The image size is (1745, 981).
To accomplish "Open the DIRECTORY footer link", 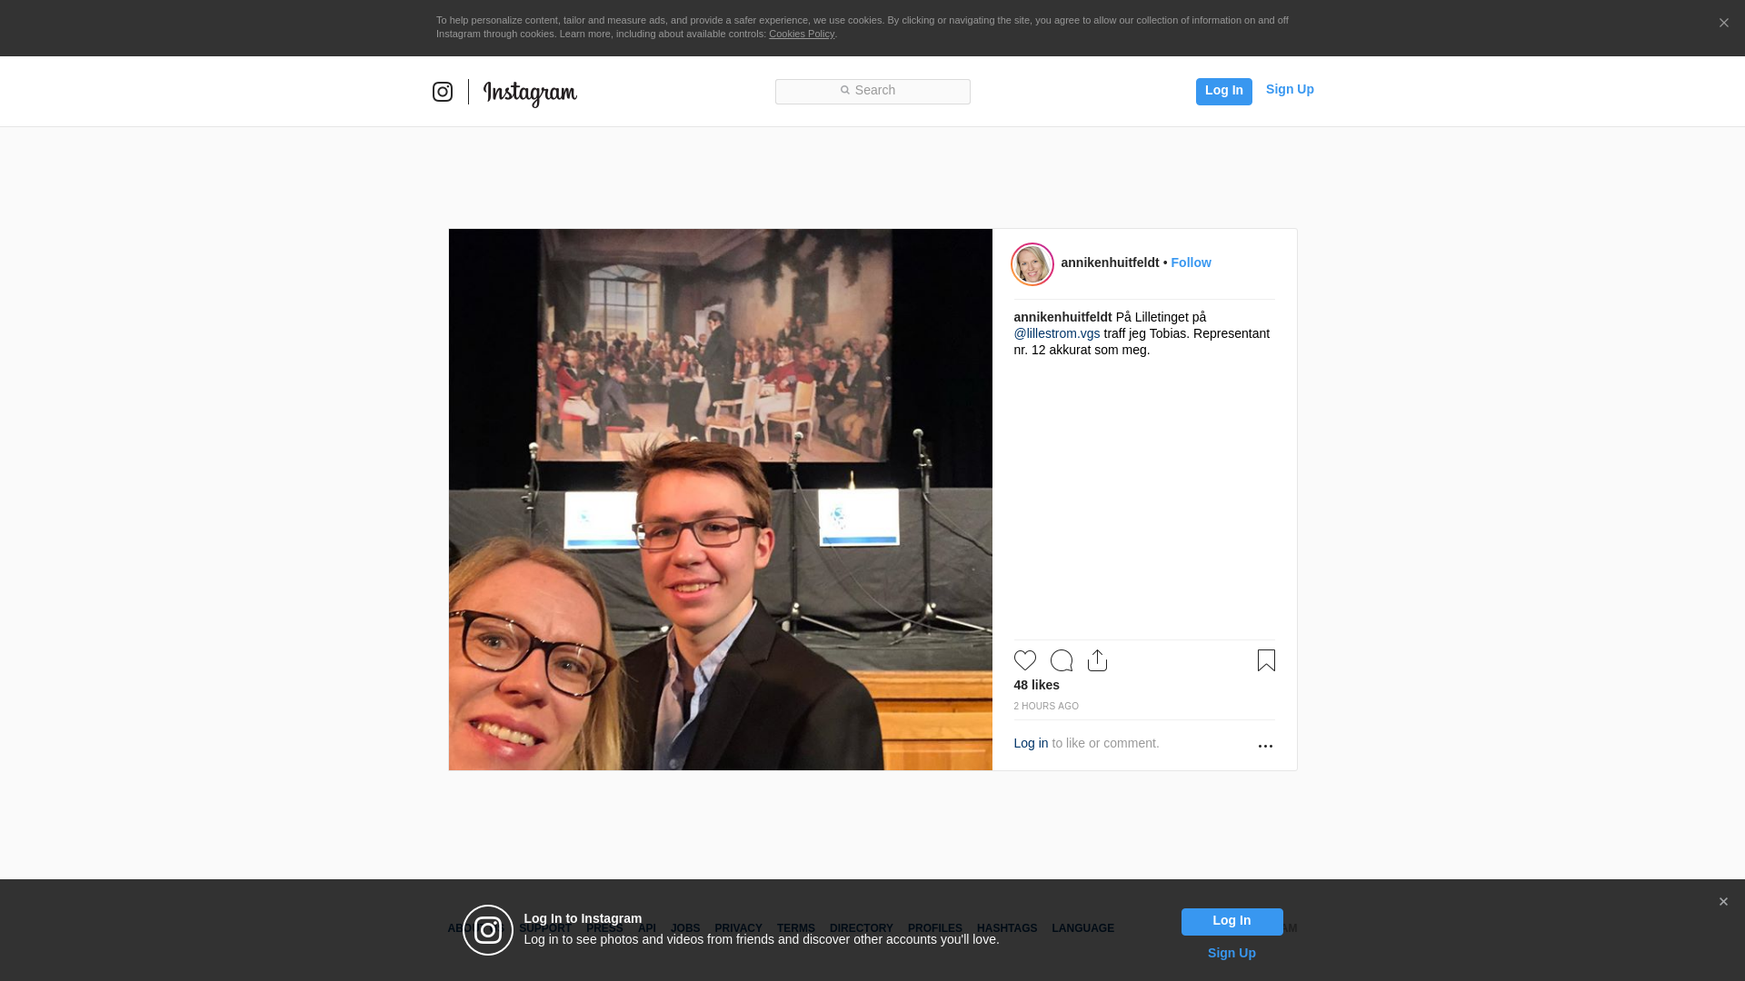I will 862,928.
